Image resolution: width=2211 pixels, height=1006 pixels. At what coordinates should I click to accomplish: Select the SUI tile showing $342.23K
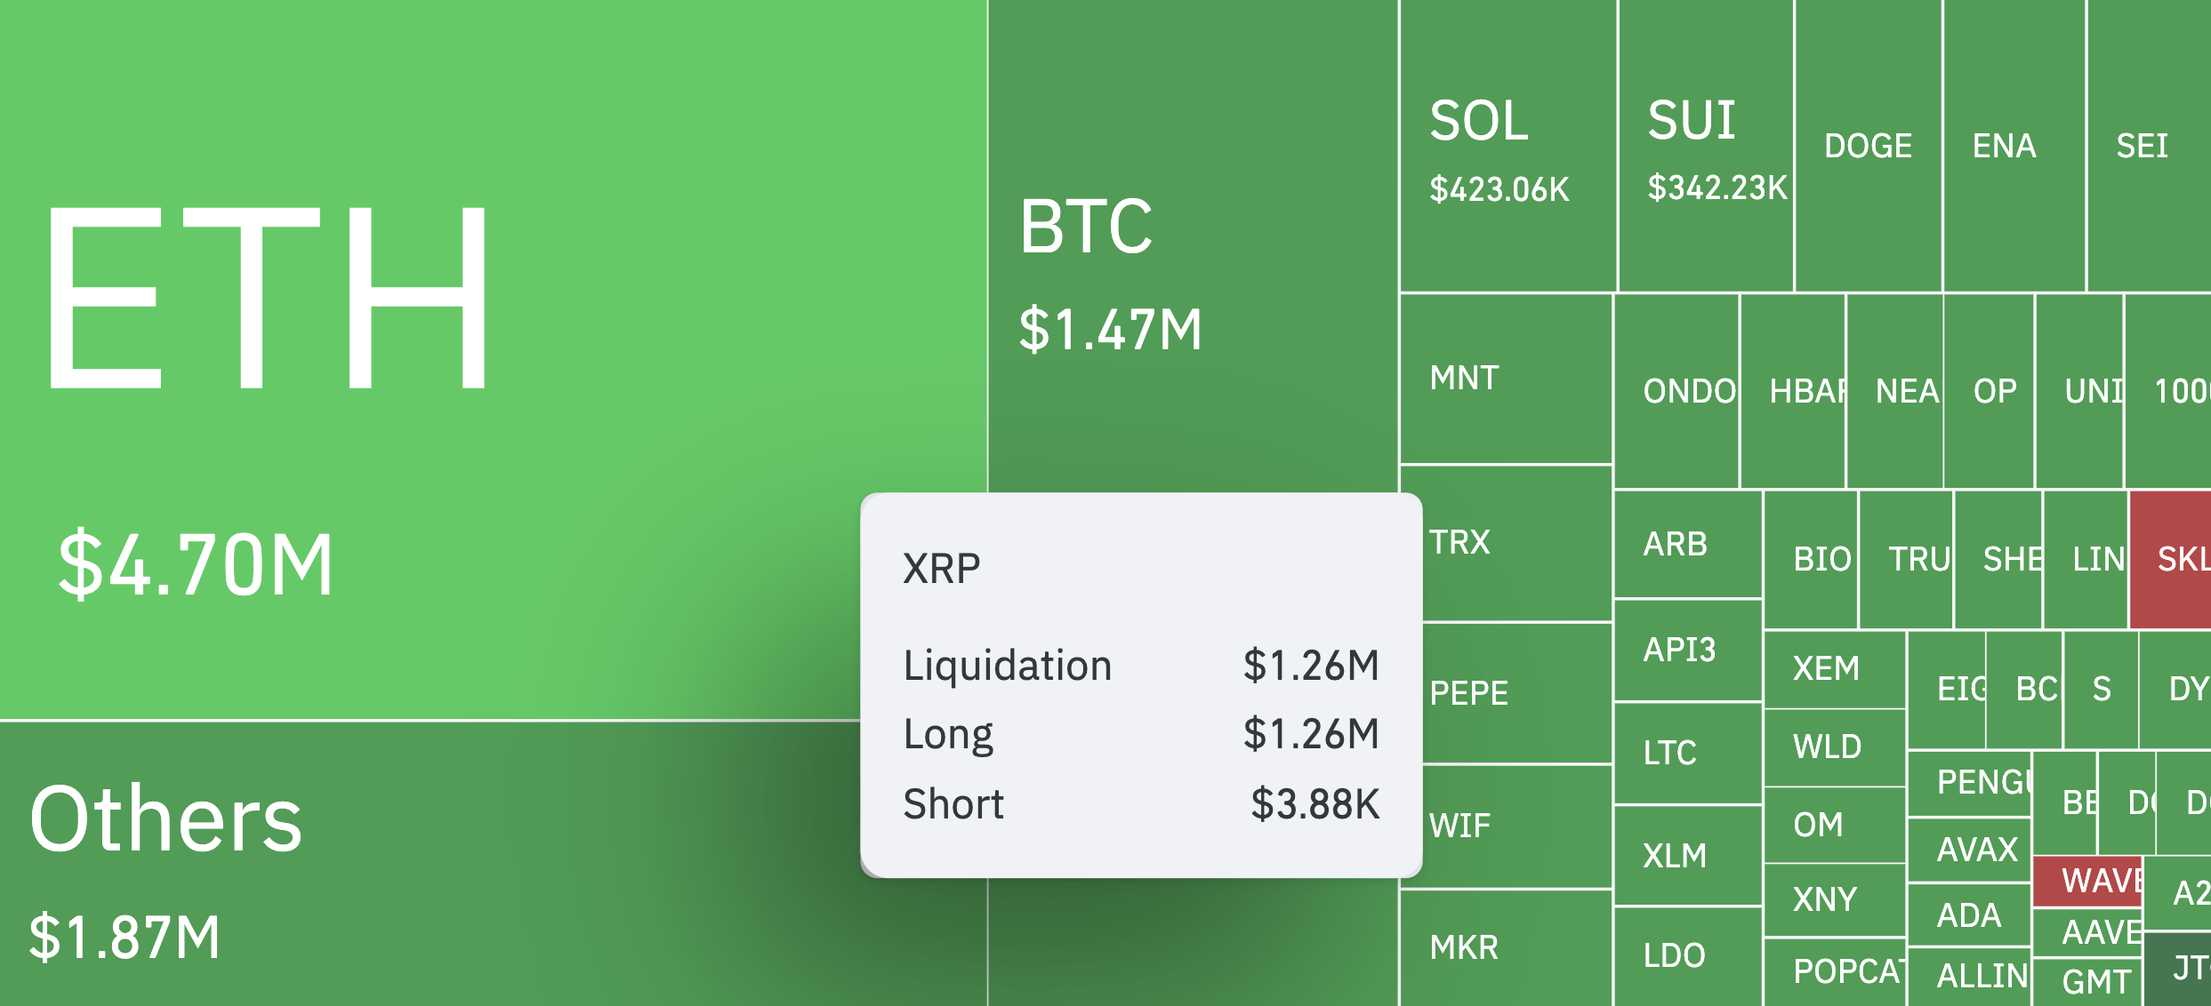click(1705, 147)
